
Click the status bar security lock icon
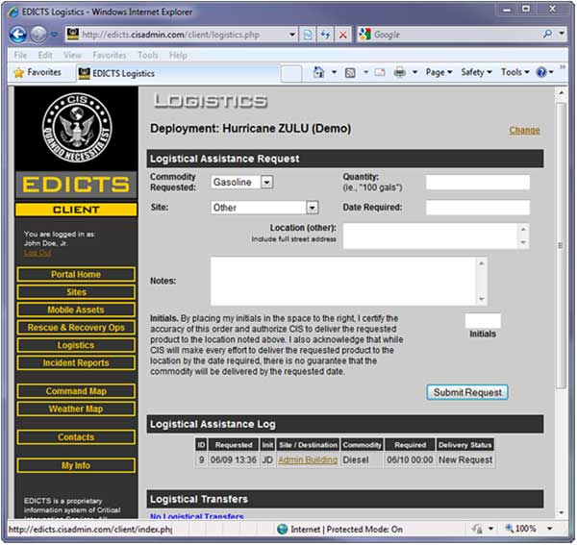click(478, 529)
